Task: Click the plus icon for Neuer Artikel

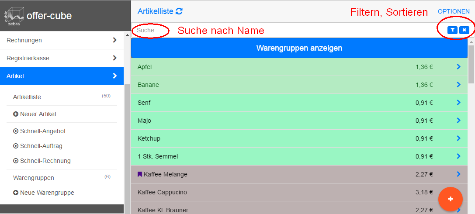Action: point(16,114)
